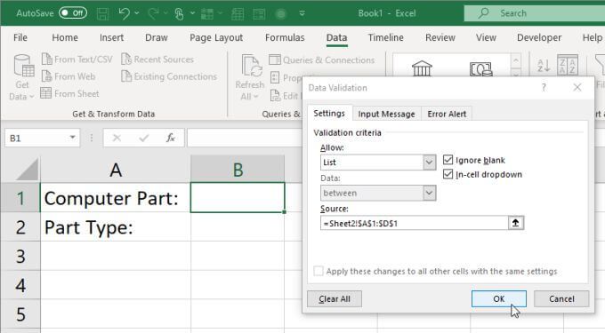The image size is (605, 333).
Task: Click the dialog Help question mark
Action: click(544, 87)
